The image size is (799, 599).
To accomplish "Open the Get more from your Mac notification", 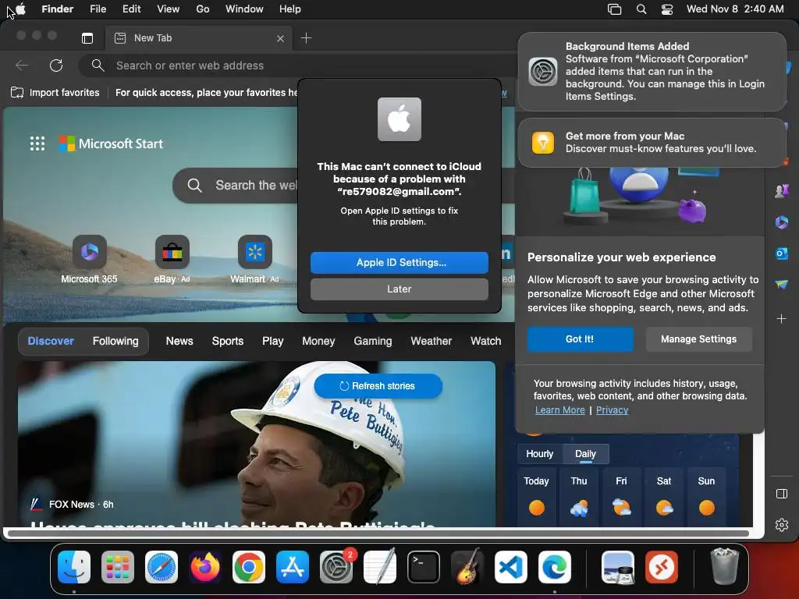I will (x=652, y=143).
